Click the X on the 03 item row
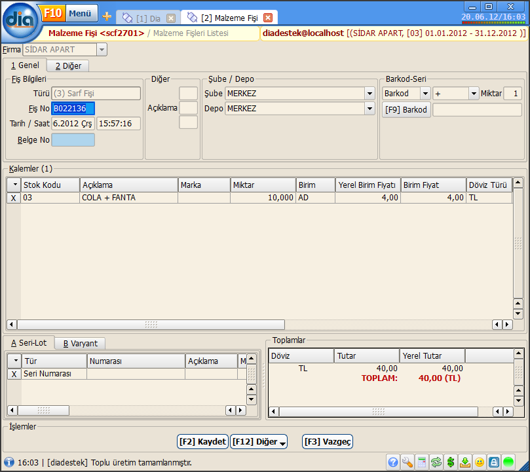530x472 pixels. coord(14,198)
